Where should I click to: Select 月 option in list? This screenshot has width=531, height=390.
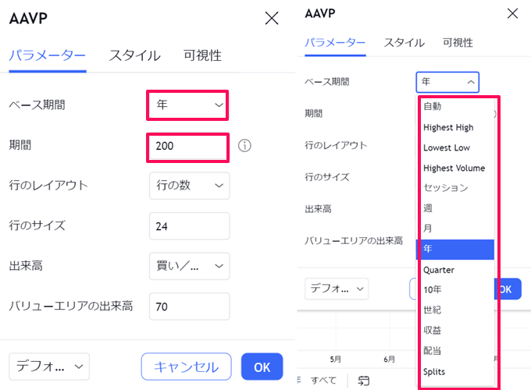(x=454, y=229)
